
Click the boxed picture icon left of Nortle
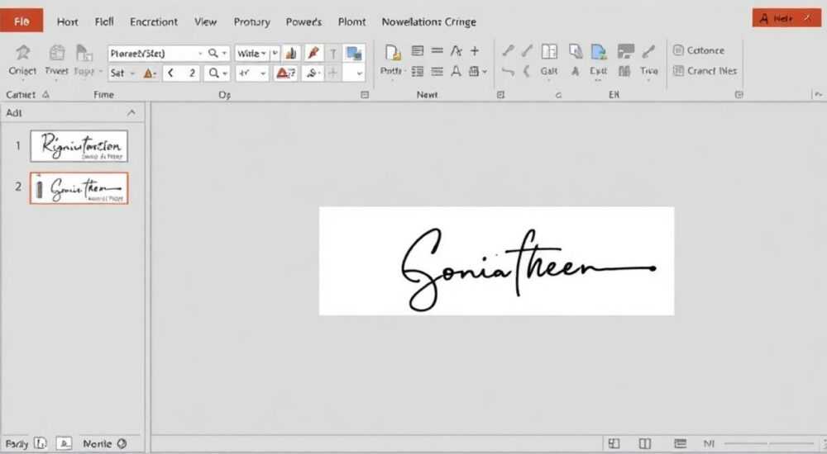[x=64, y=443]
